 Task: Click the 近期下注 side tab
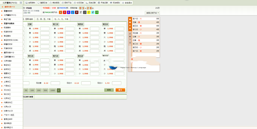130,38
